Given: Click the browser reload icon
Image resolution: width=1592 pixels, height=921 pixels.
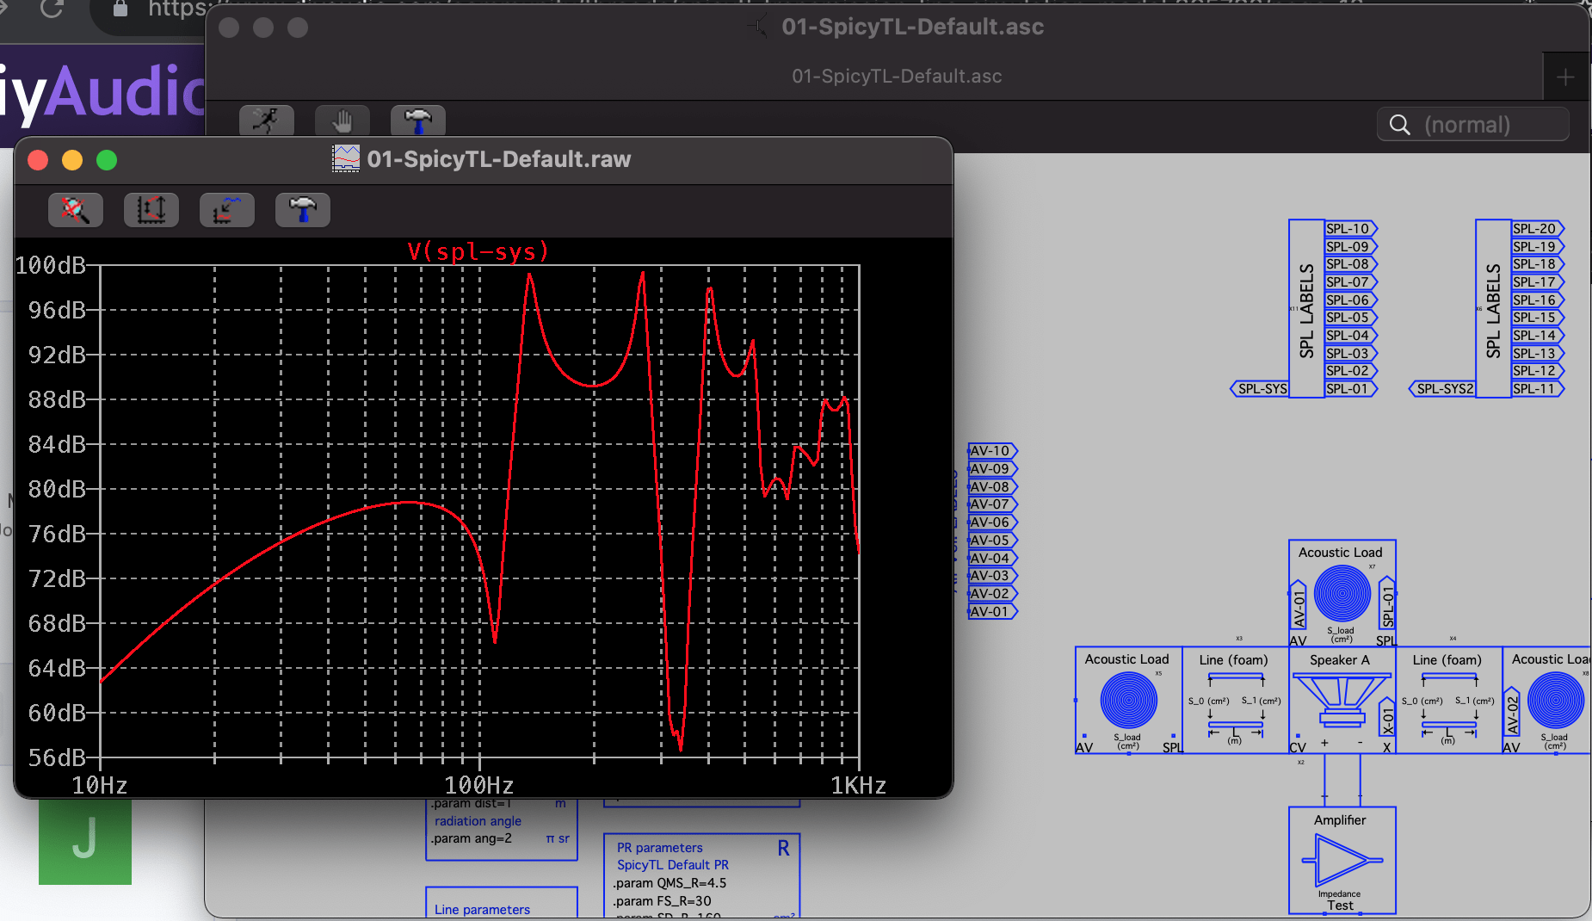Looking at the screenshot, I should coord(52,9).
